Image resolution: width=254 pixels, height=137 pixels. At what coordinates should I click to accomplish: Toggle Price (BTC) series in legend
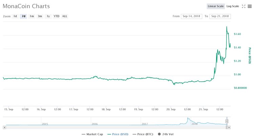point(143,134)
